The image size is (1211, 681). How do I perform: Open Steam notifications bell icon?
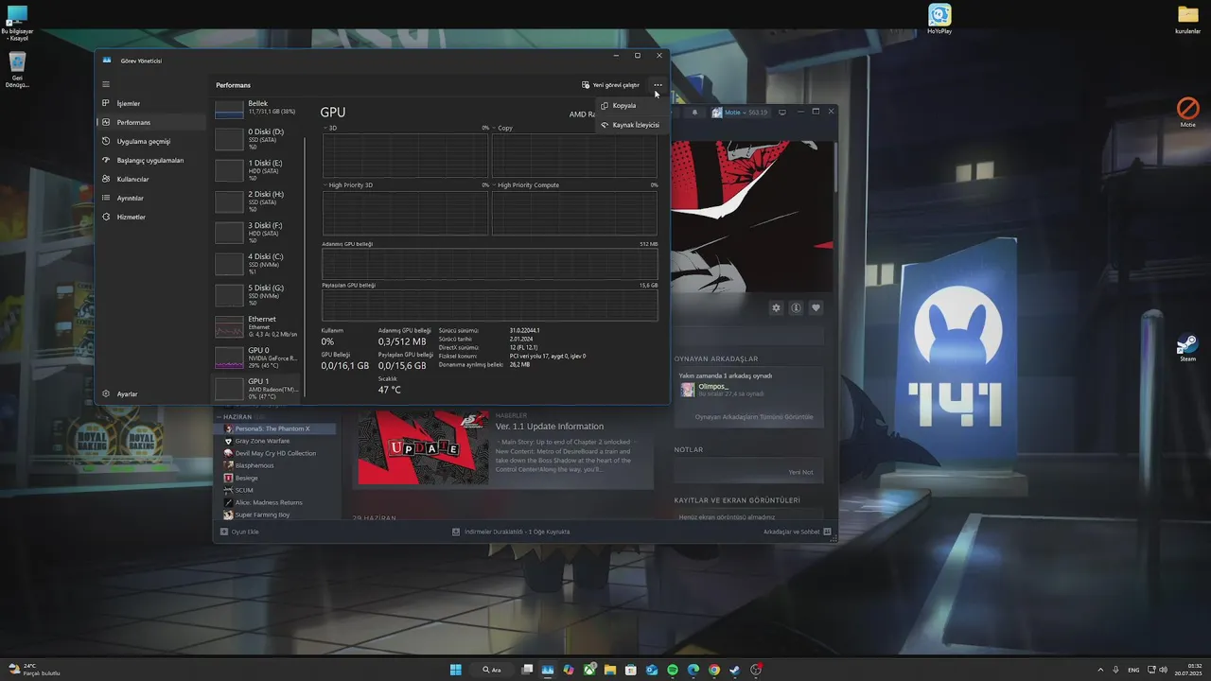pos(693,112)
